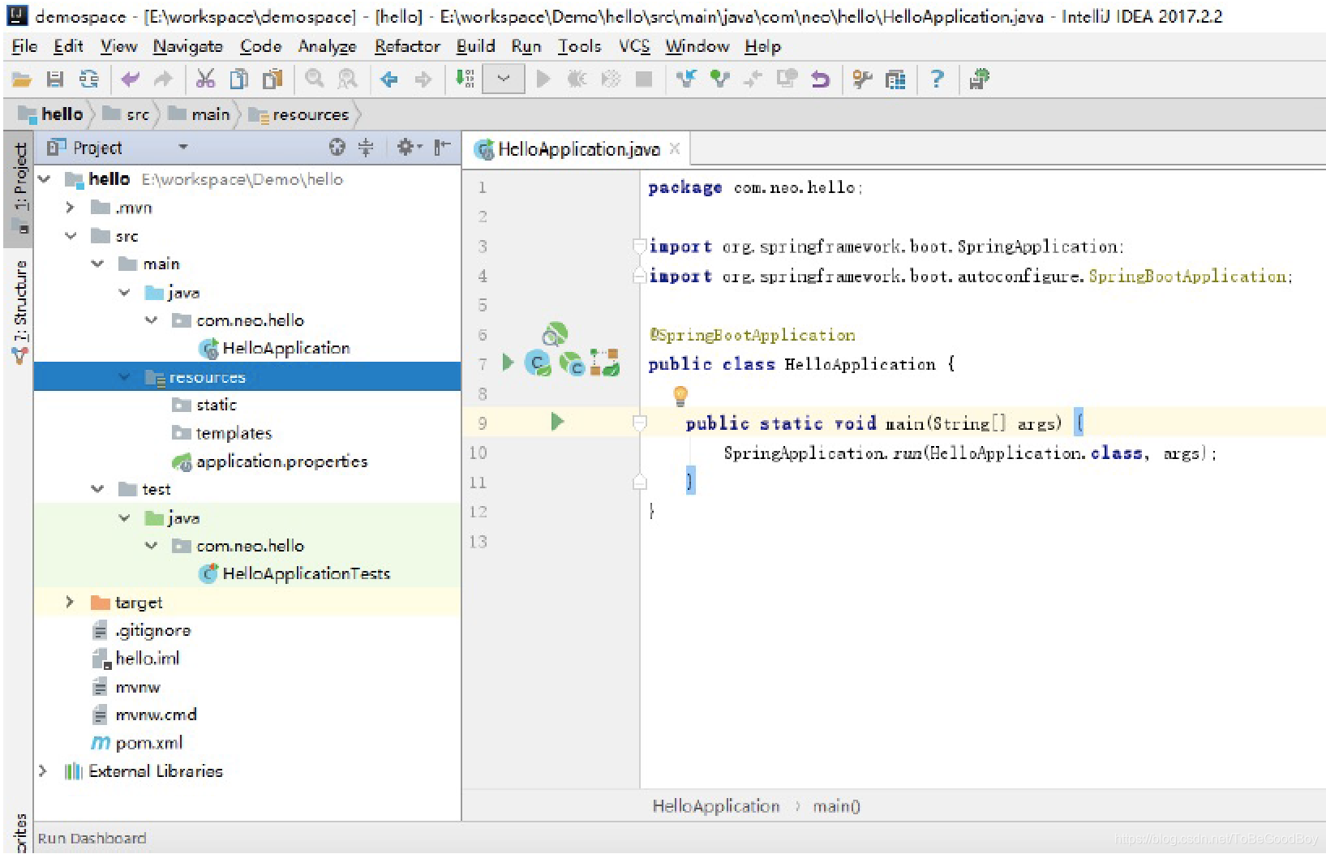Click the Replace toolbar icon
The height and width of the screenshot is (854, 1326).
pyautogui.click(x=347, y=79)
